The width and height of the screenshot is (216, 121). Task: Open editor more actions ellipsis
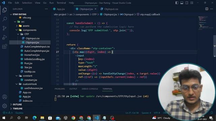pyautogui.click(x=212, y=9)
